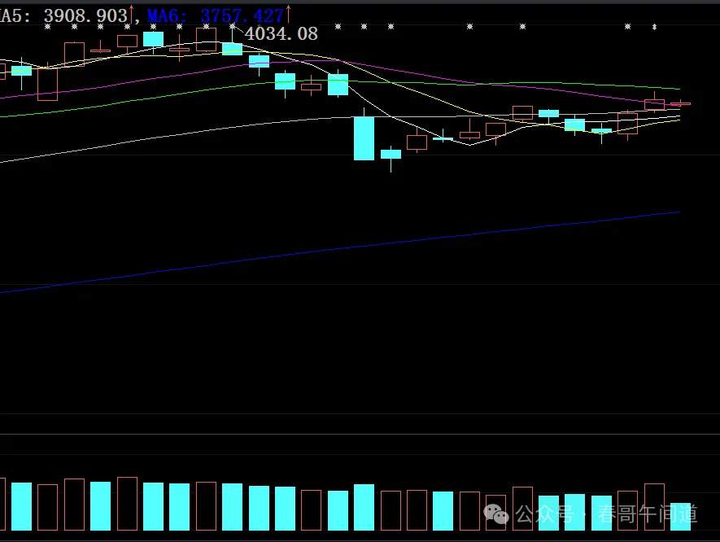Open the 公众号 春哥午间道 watermark text

click(606, 514)
